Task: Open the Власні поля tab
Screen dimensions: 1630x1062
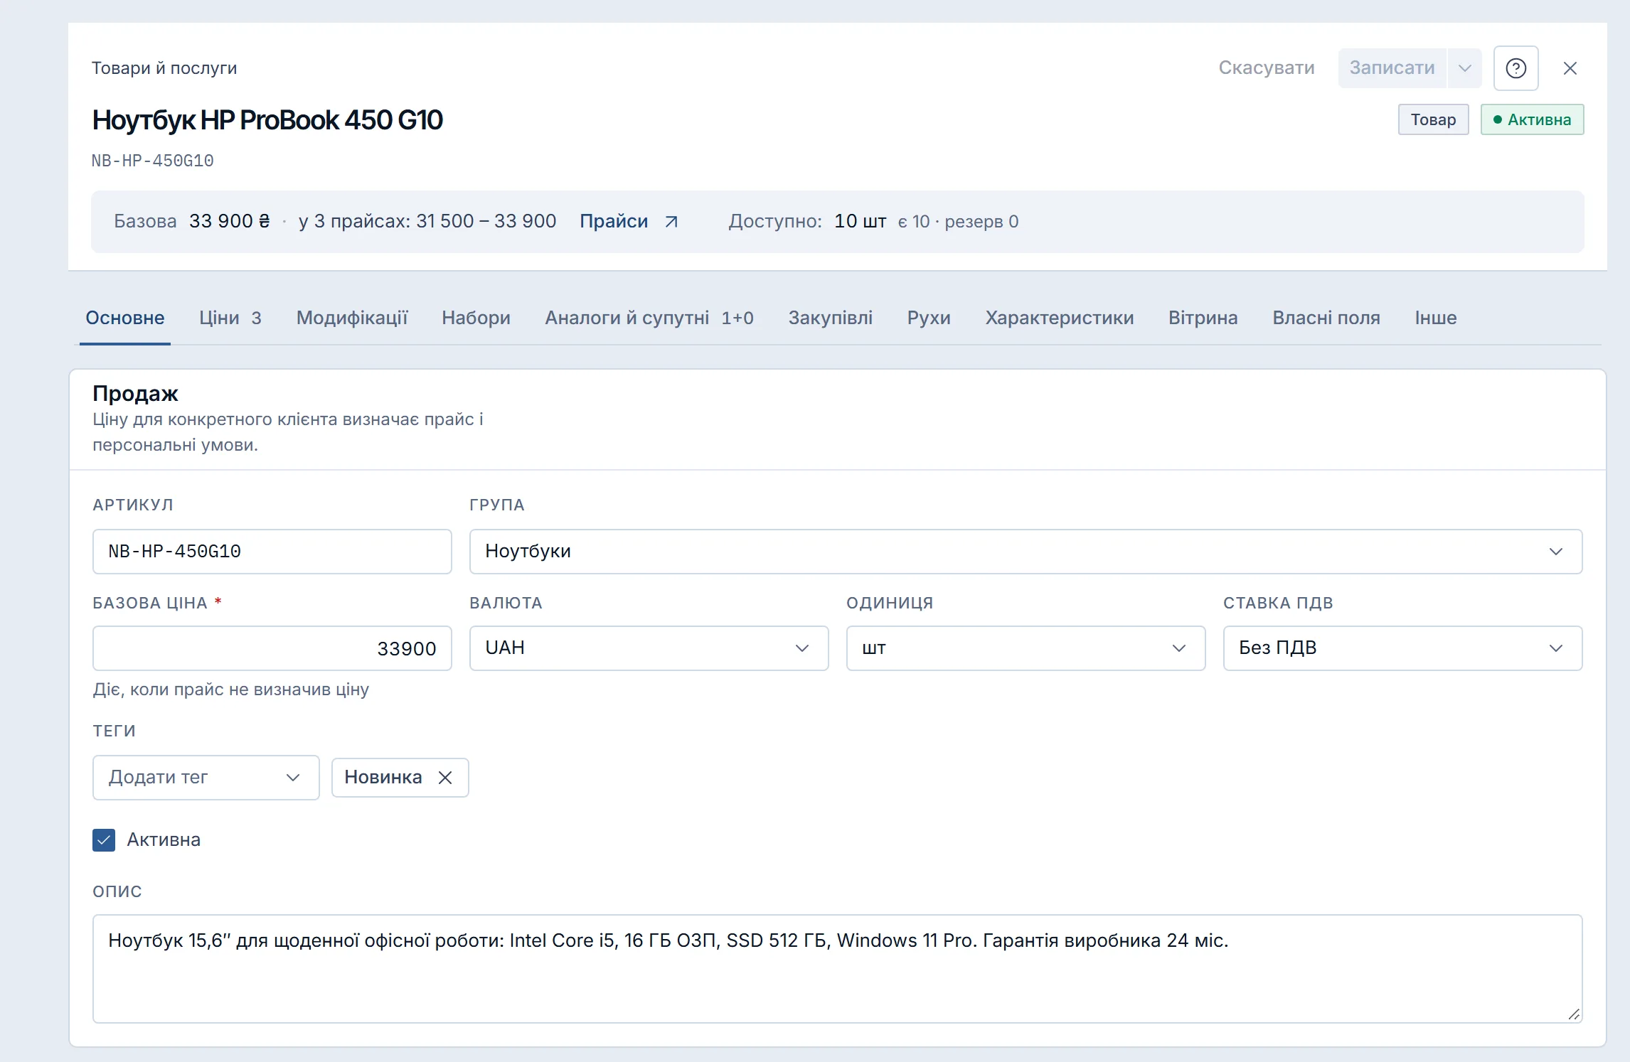Action: (x=1326, y=318)
